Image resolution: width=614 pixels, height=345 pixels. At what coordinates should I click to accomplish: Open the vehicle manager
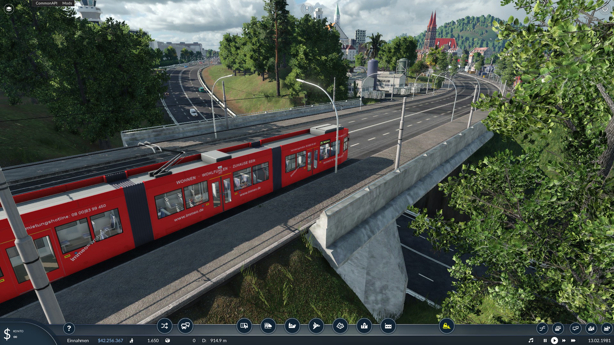tap(558, 328)
